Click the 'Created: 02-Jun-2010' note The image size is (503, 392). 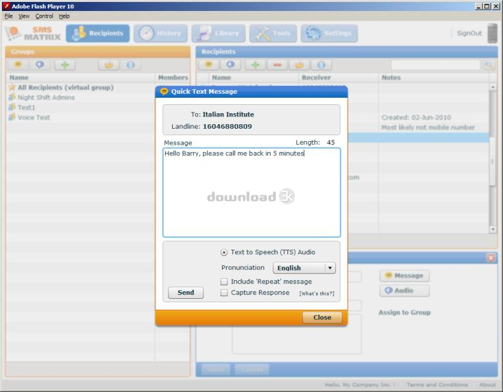point(416,117)
